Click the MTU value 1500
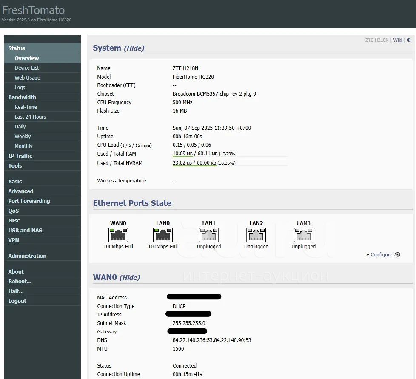Viewport: 416px width, 379px height. pyautogui.click(x=178, y=348)
